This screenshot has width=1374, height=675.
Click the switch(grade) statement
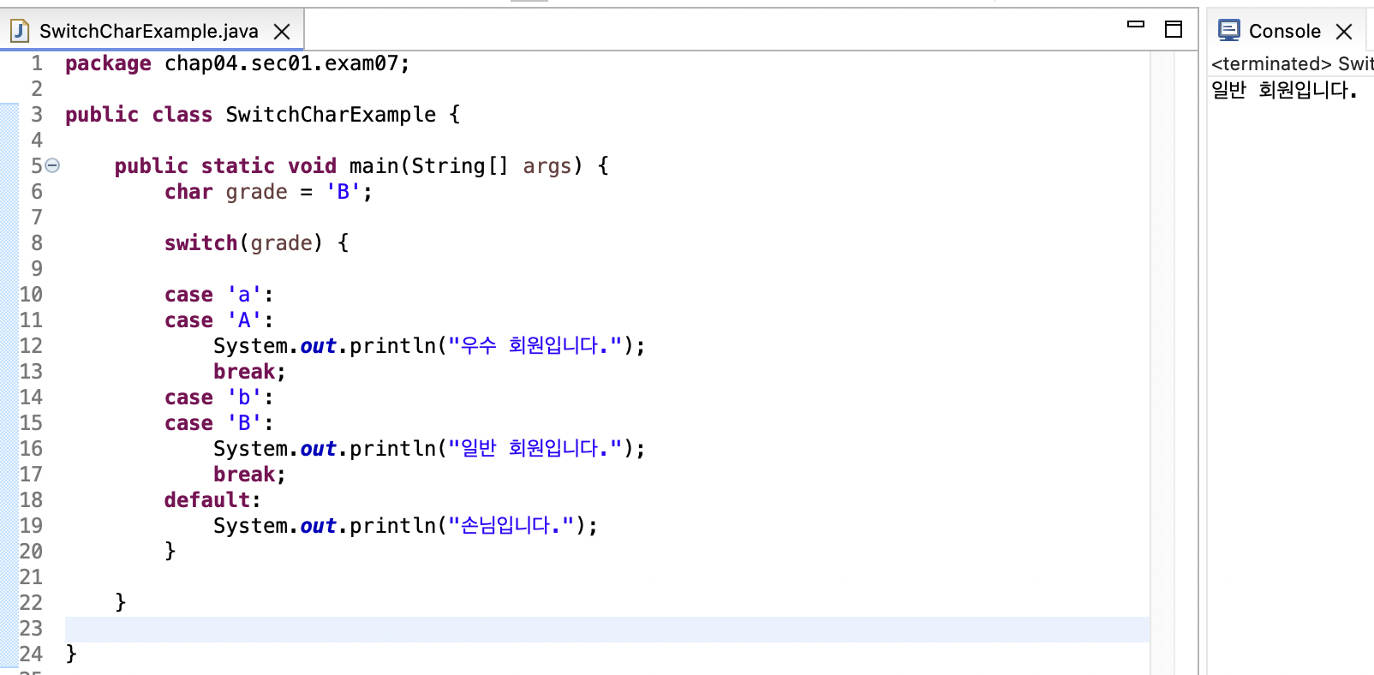(x=256, y=243)
